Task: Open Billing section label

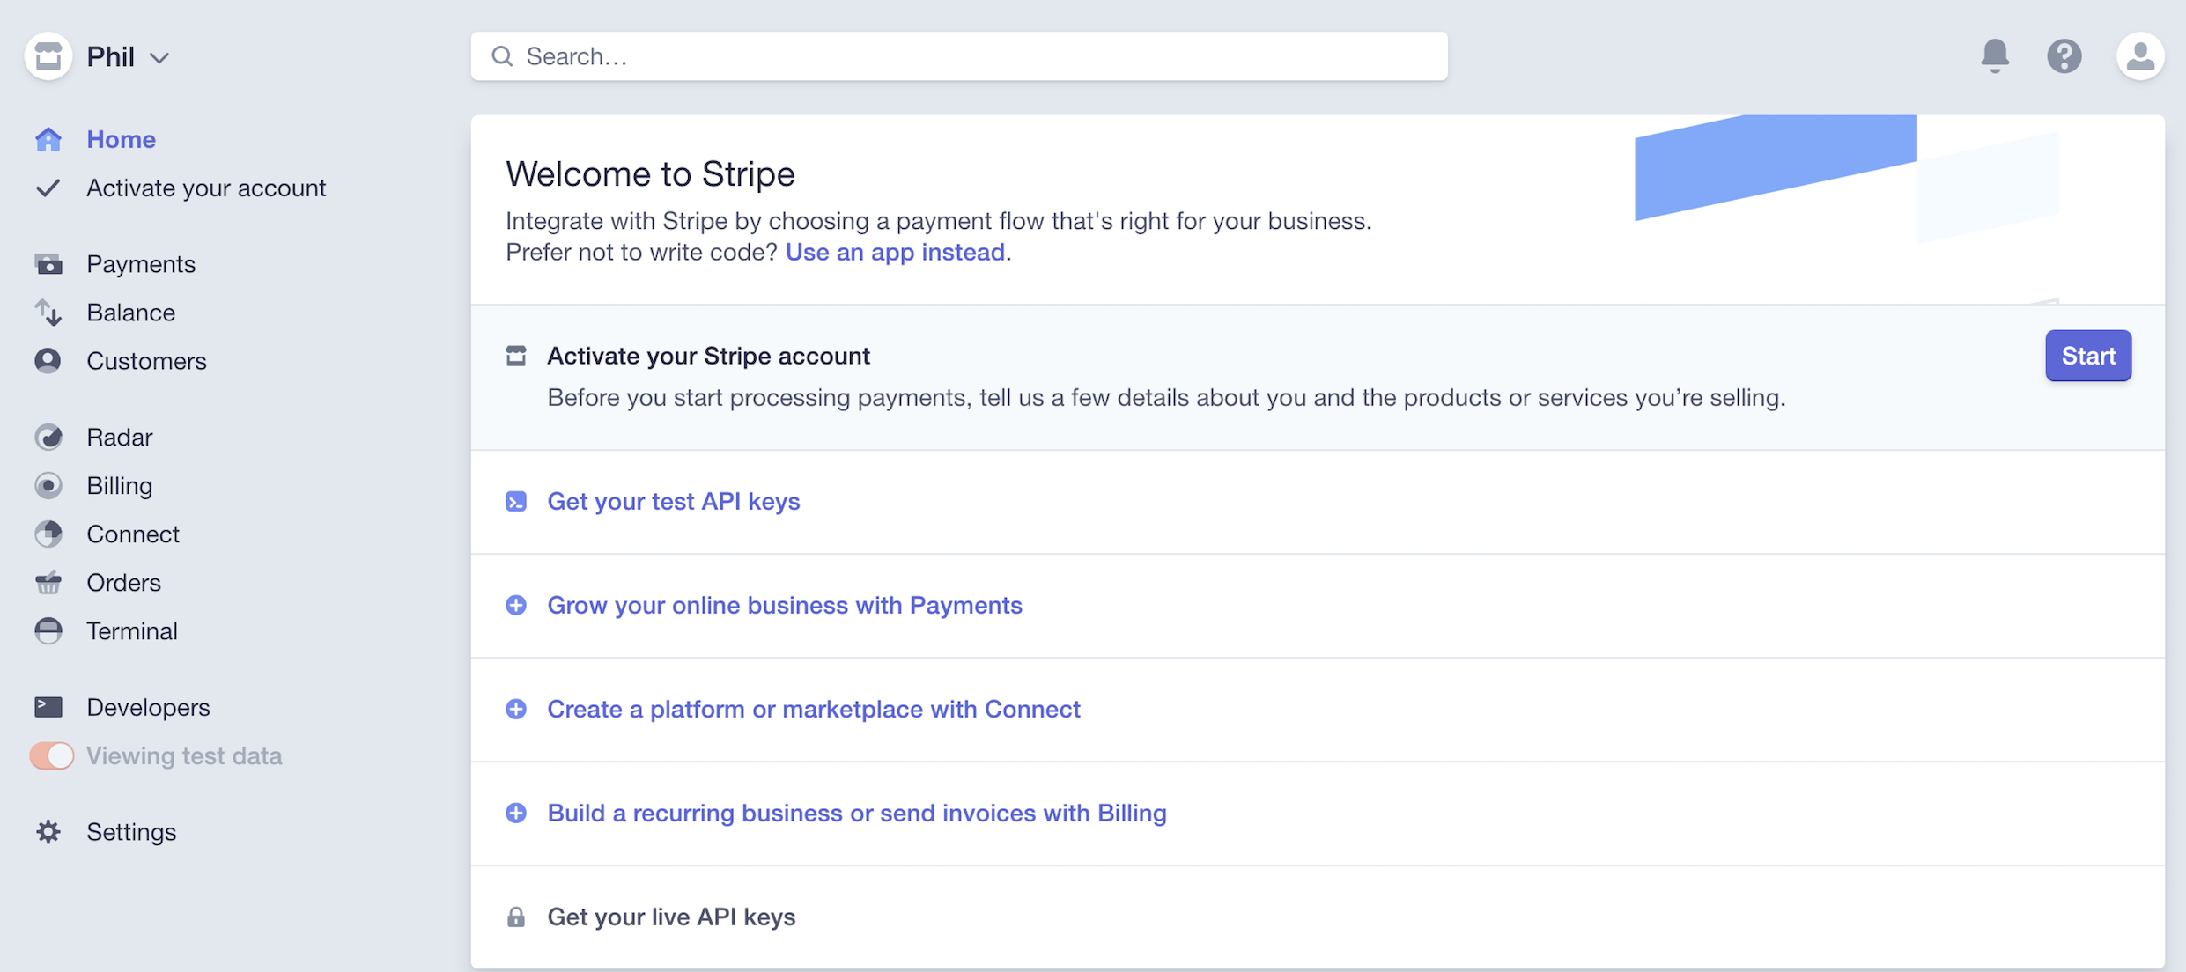Action: pos(120,485)
